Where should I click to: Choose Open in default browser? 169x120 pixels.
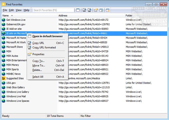point(48,36)
